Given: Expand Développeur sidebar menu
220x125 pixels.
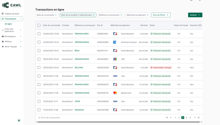Looking at the screenshot, I should tap(21, 37).
